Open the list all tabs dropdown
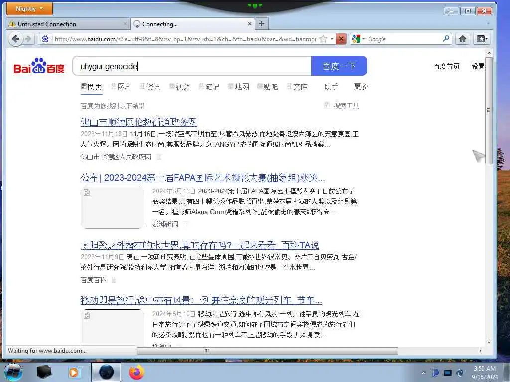 coord(488,24)
